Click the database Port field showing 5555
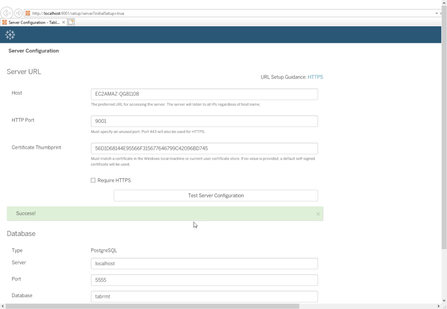Screen dimensions: 447x309 coord(204,280)
